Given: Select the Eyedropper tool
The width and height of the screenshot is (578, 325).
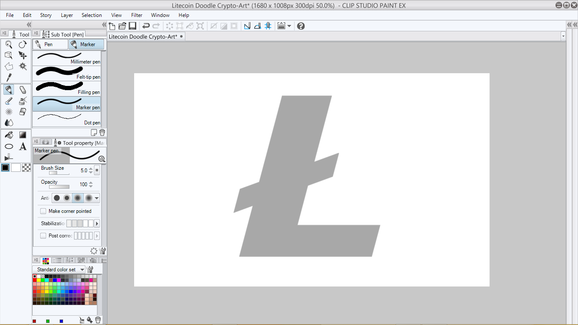Looking at the screenshot, I should [9, 77].
